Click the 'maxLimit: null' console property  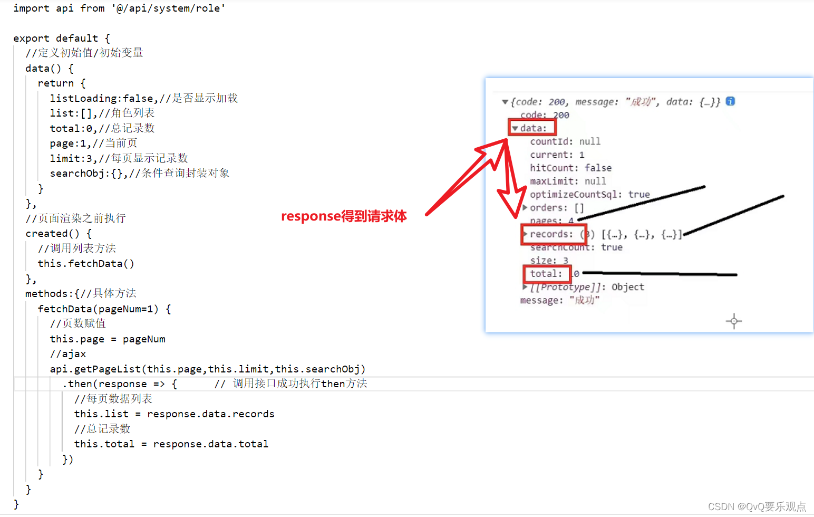click(568, 181)
